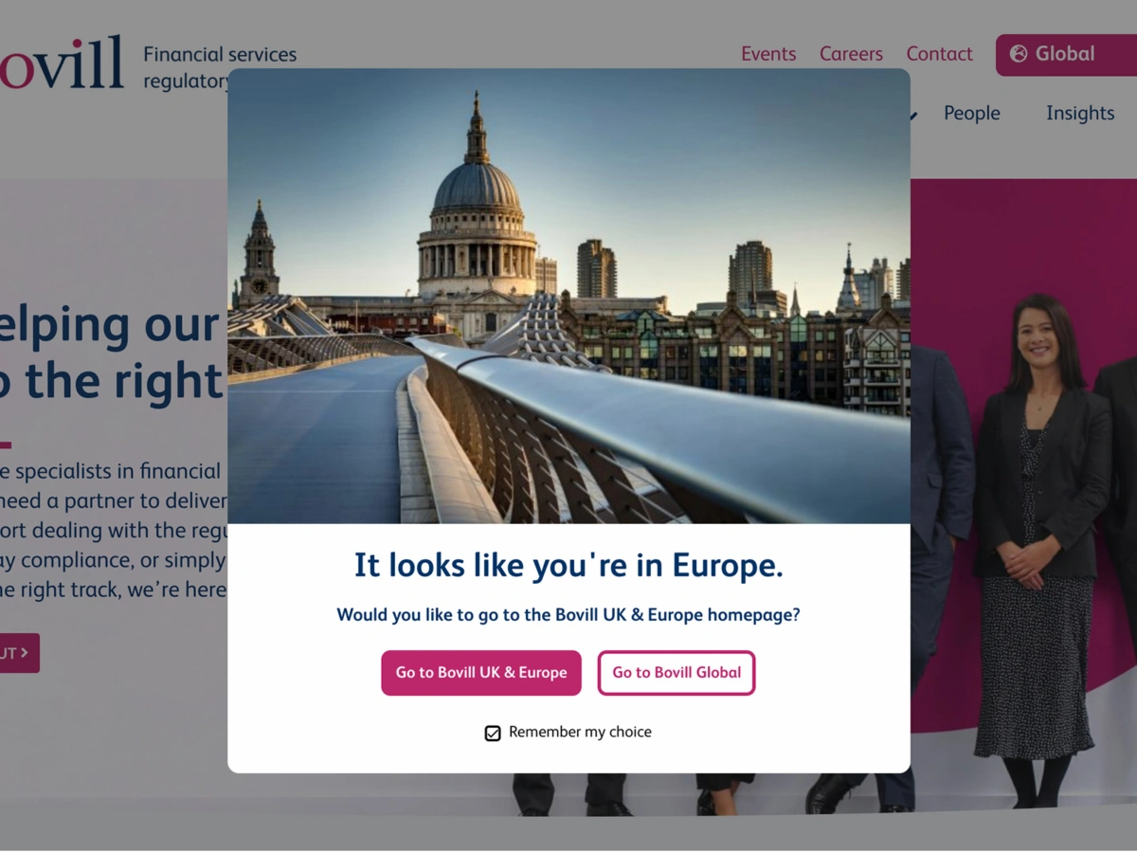Click the globe icon in Global button
The height and width of the screenshot is (853, 1137).
(1019, 54)
